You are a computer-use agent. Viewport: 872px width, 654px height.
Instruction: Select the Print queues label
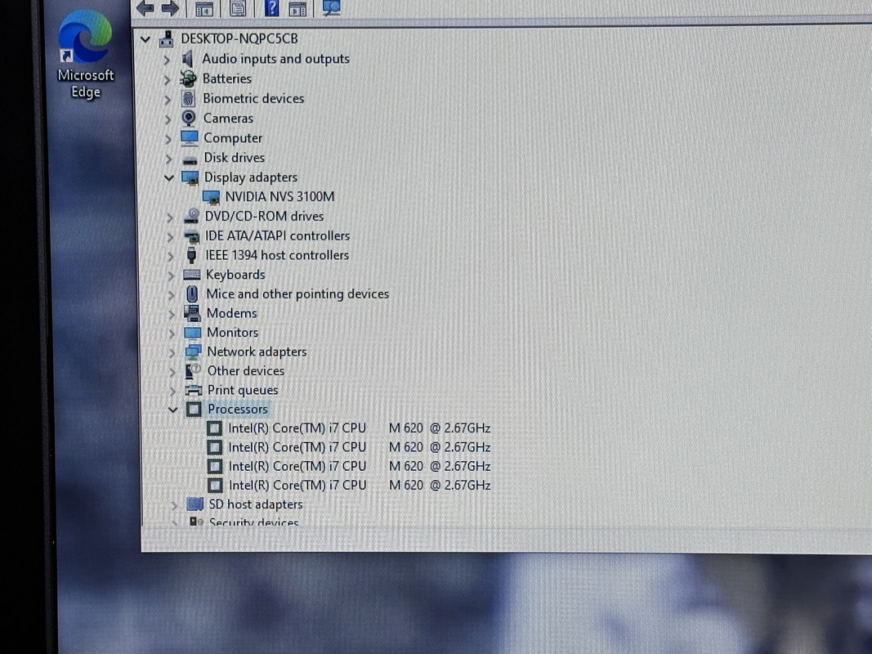pos(243,390)
